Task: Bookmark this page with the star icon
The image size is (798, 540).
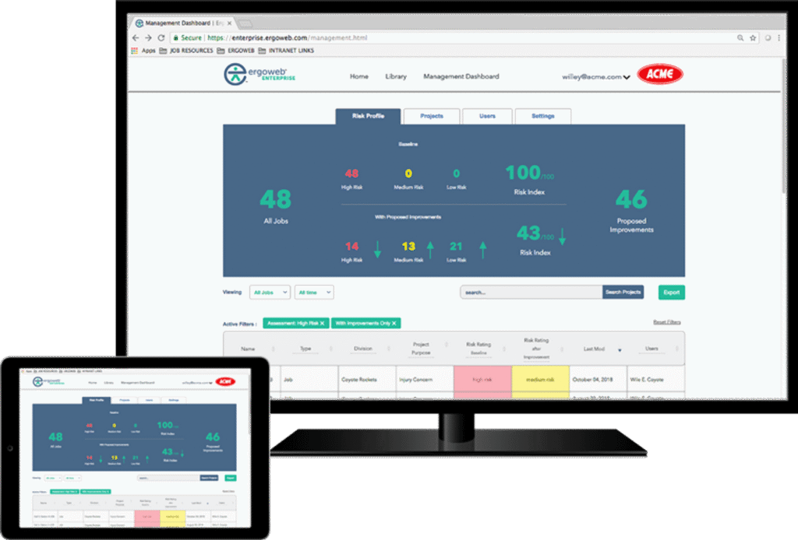Action: coord(753,37)
